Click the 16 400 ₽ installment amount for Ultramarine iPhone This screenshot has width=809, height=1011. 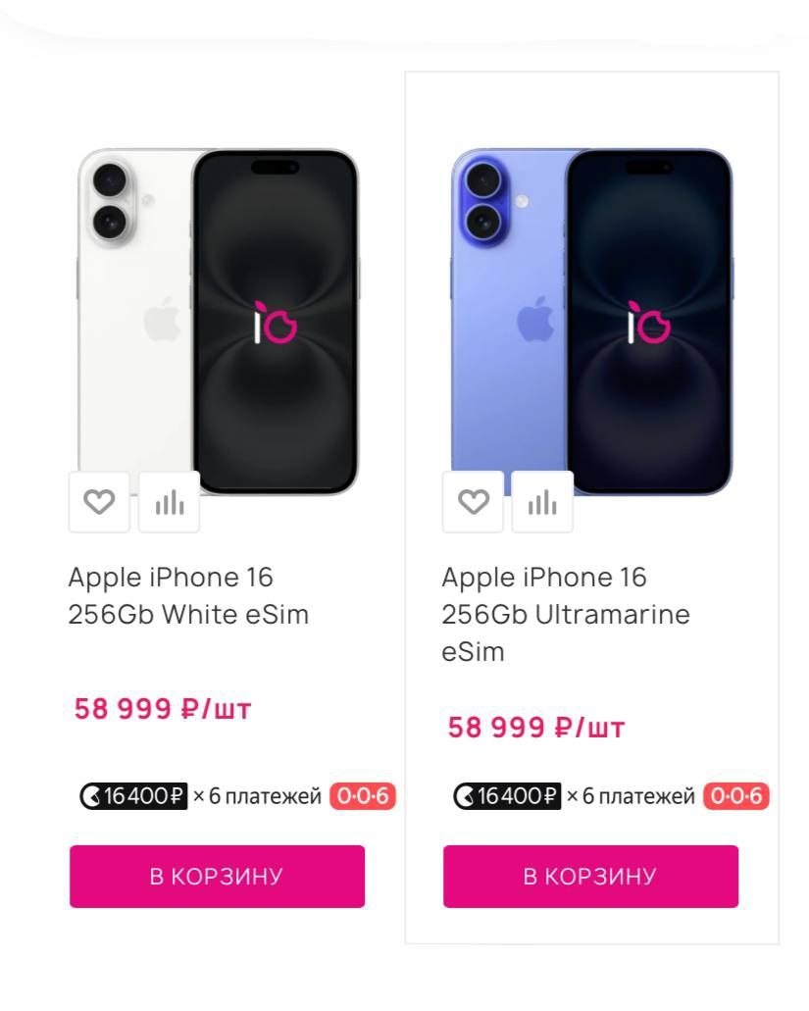pyautogui.click(x=518, y=796)
